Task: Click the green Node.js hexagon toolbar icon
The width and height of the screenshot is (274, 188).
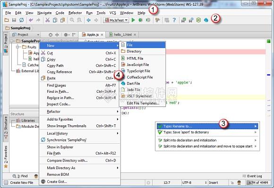Action: click(x=198, y=20)
